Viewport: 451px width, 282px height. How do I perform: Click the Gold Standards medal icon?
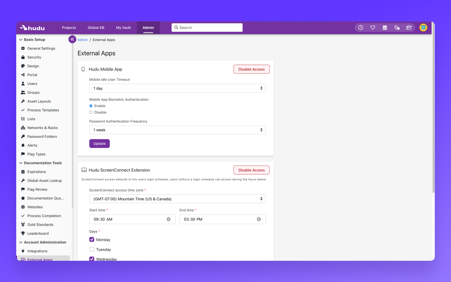tap(23, 225)
